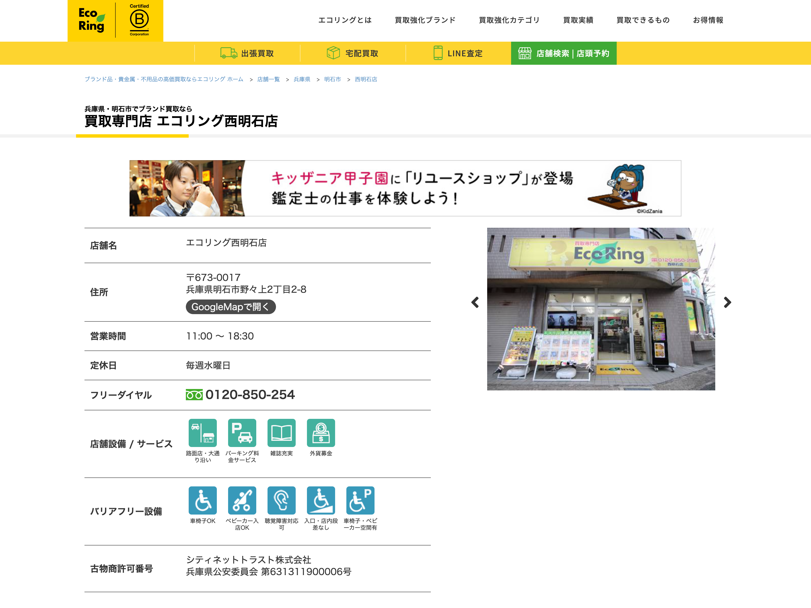
Task: Click the Eco Ring storefront photo
Action: pyautogui.click(x=601, y=309)
